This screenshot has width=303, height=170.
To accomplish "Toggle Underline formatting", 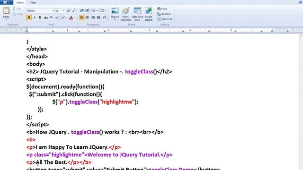I will 40,17.
